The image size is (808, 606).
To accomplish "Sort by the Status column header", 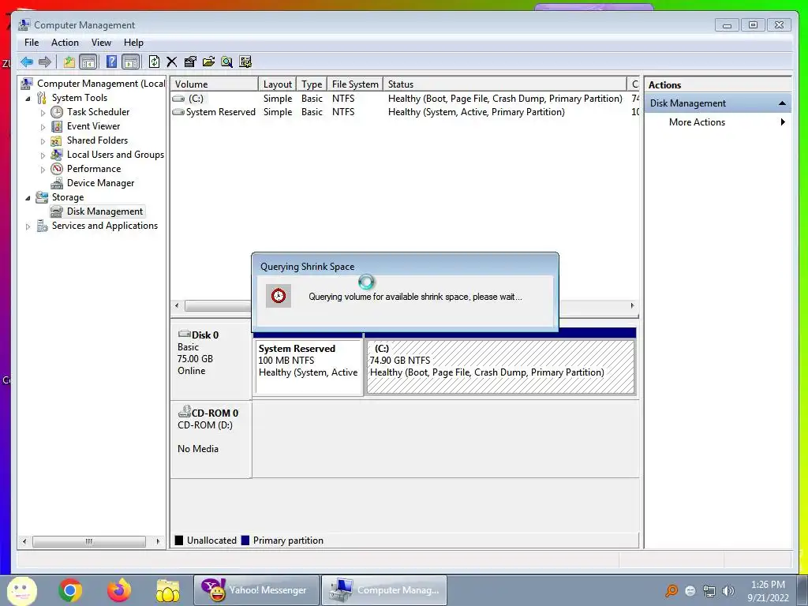I will coord(505,84).
